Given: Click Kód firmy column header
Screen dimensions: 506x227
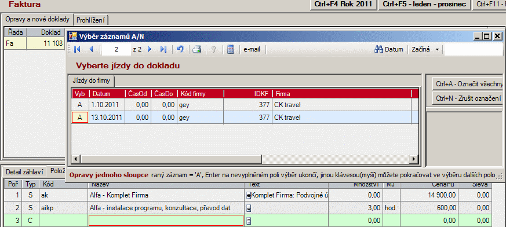Looking at the screenshot, I should [x=200, y=94].
